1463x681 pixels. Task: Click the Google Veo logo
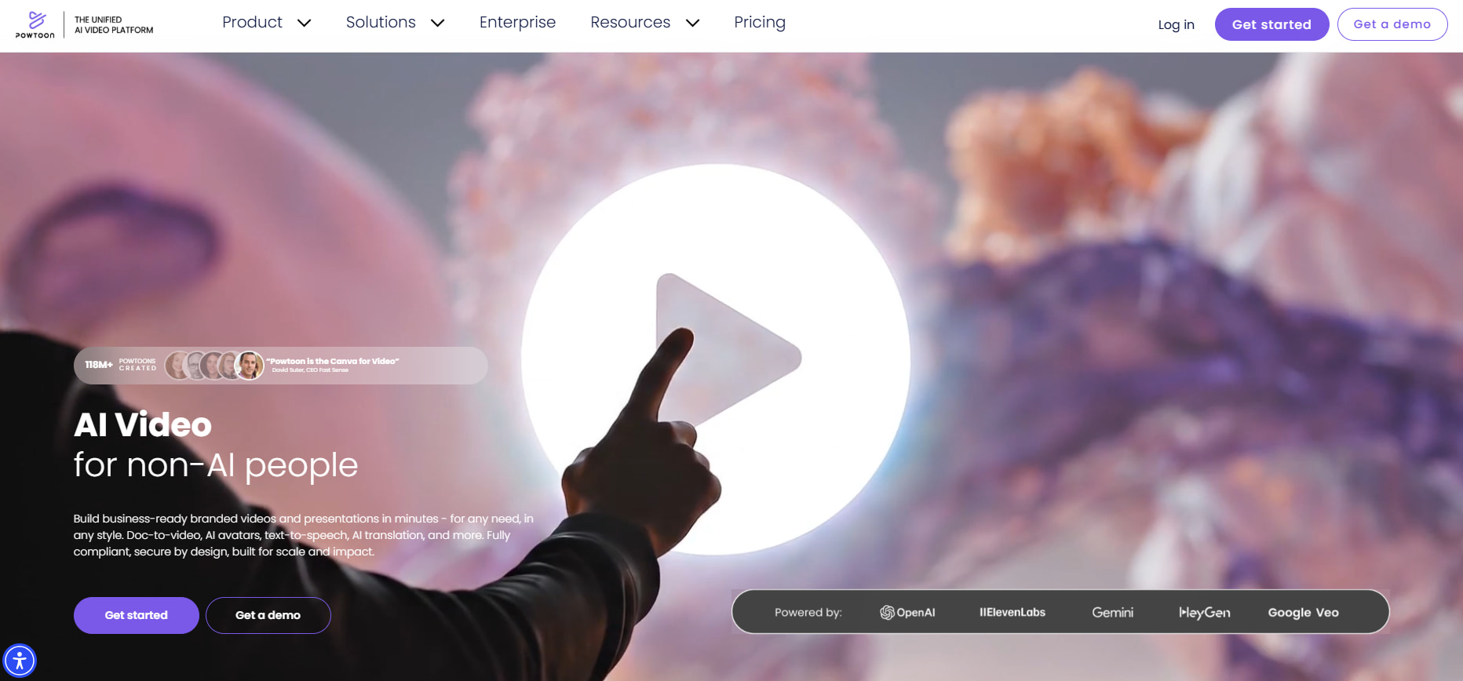1304,613
